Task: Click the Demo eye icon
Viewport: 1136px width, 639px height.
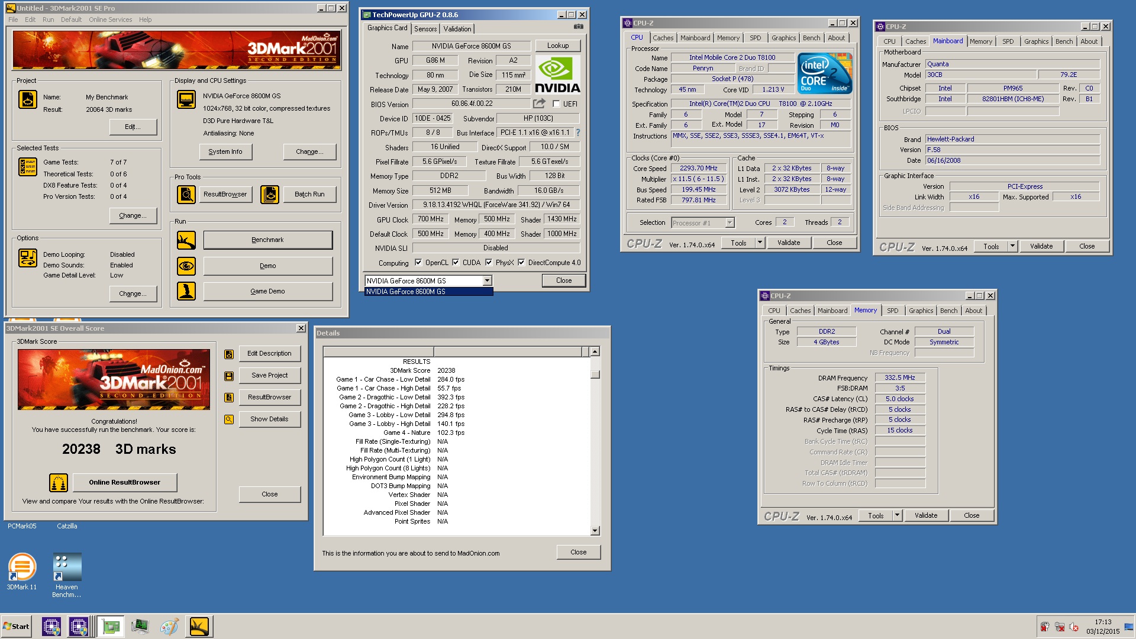Action: click(186, 266)
